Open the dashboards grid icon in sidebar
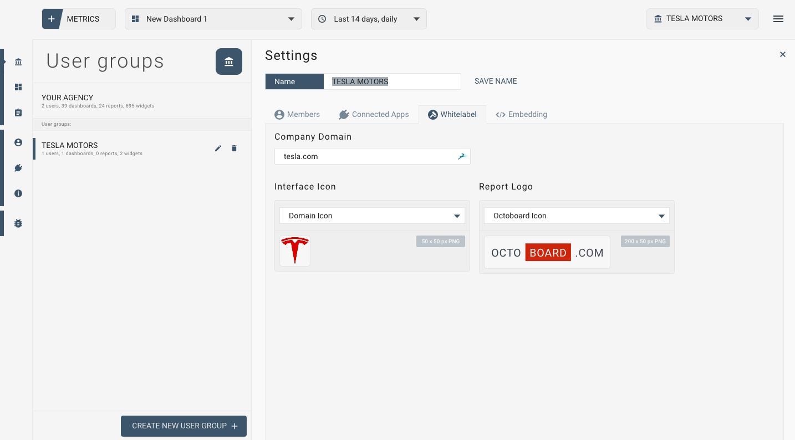This screenshot has height=440, width=795. 18,87
